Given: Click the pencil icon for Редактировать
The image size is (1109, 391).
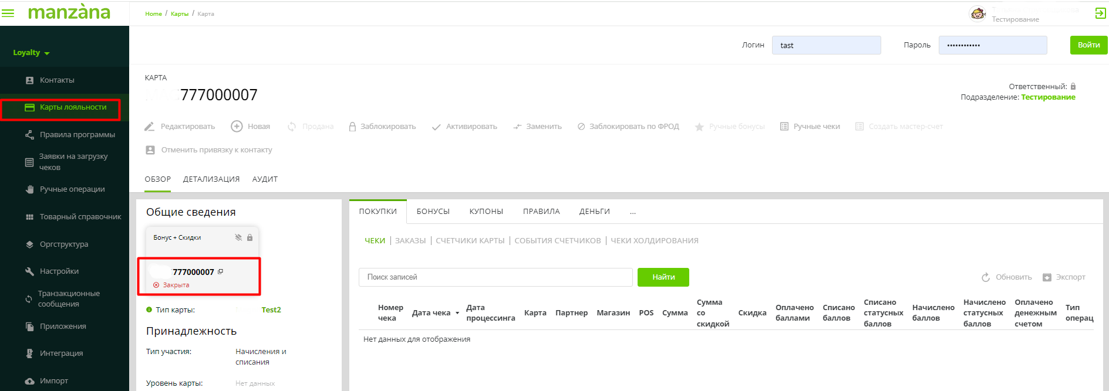Looking at the screenshot, I should (x=150, y=127).
